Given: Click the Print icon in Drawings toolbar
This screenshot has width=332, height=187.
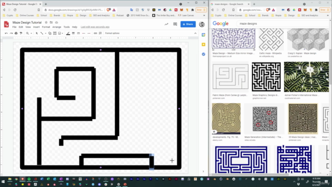Looking at the screenshot, I should [x=16, y=33].
